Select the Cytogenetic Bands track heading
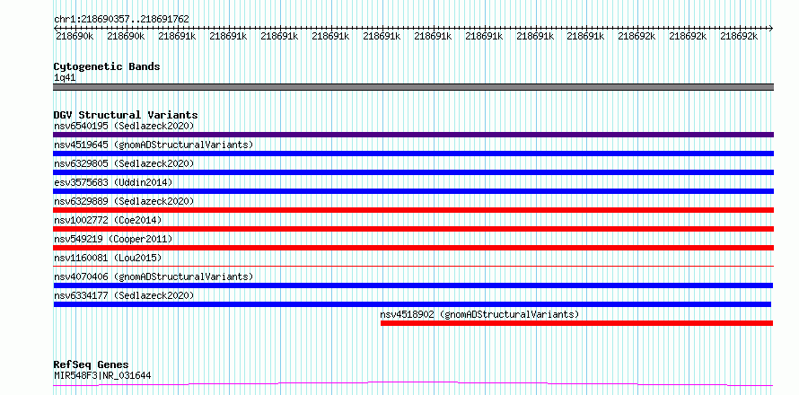 (x=107, y=66)
